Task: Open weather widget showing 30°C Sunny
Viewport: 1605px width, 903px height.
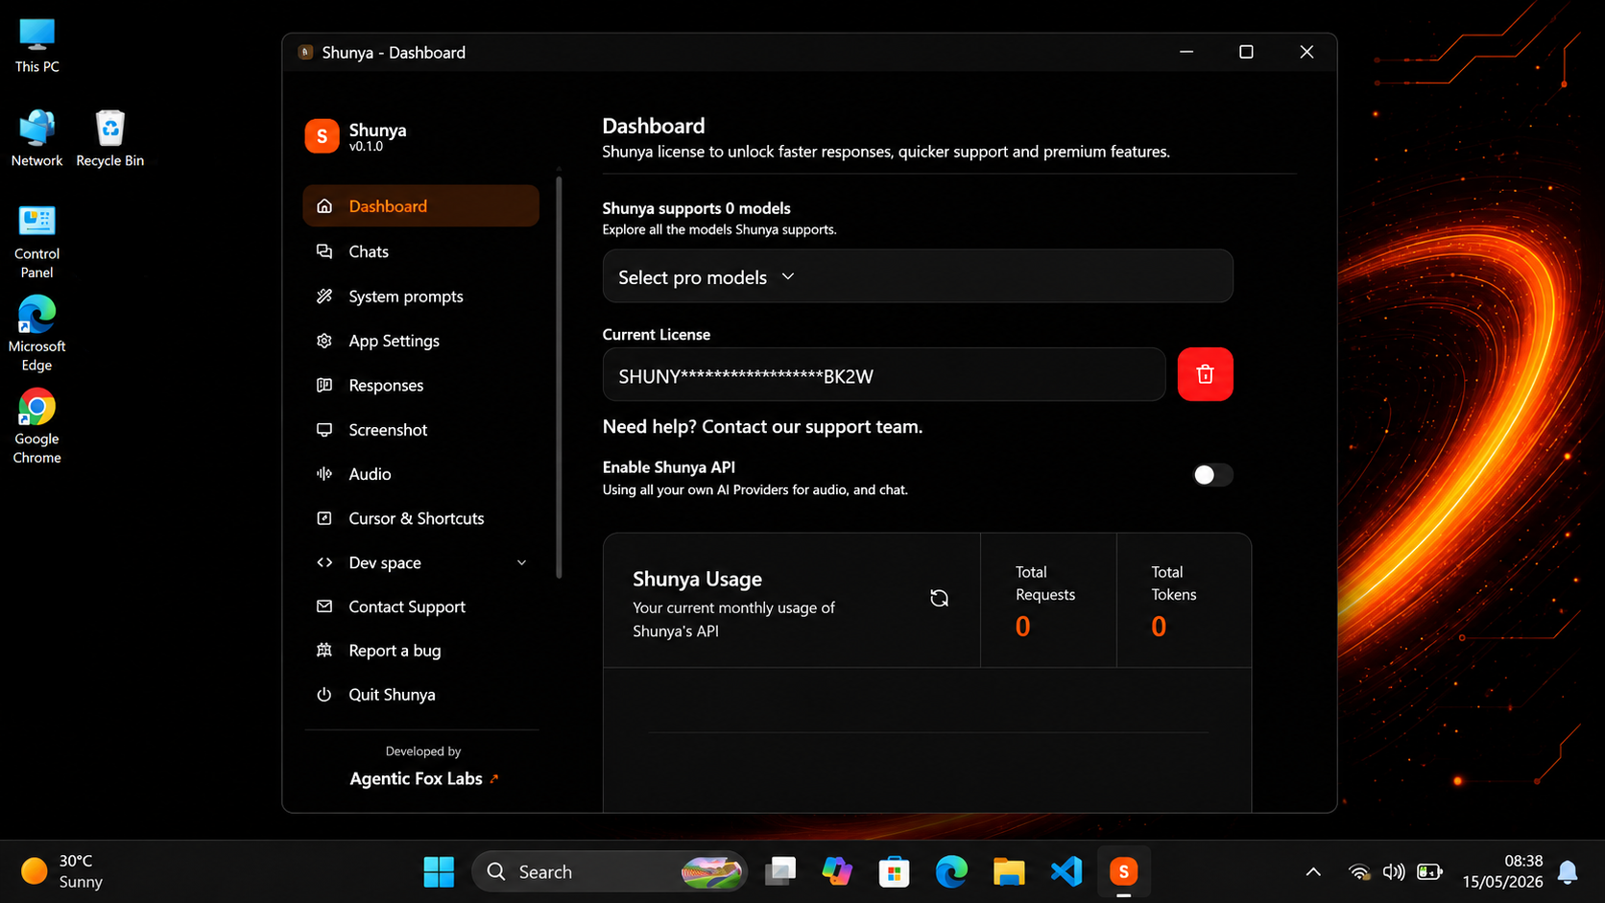Action: [x=62, y=871]
